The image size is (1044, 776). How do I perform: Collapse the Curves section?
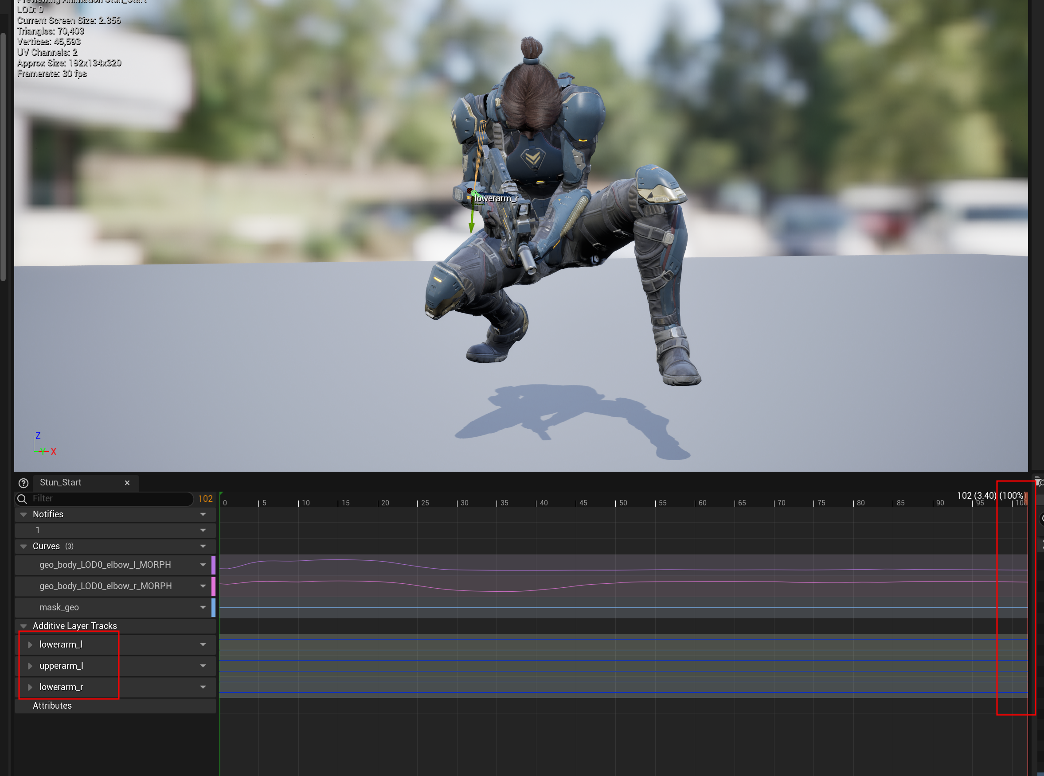[x=23, y=546]
